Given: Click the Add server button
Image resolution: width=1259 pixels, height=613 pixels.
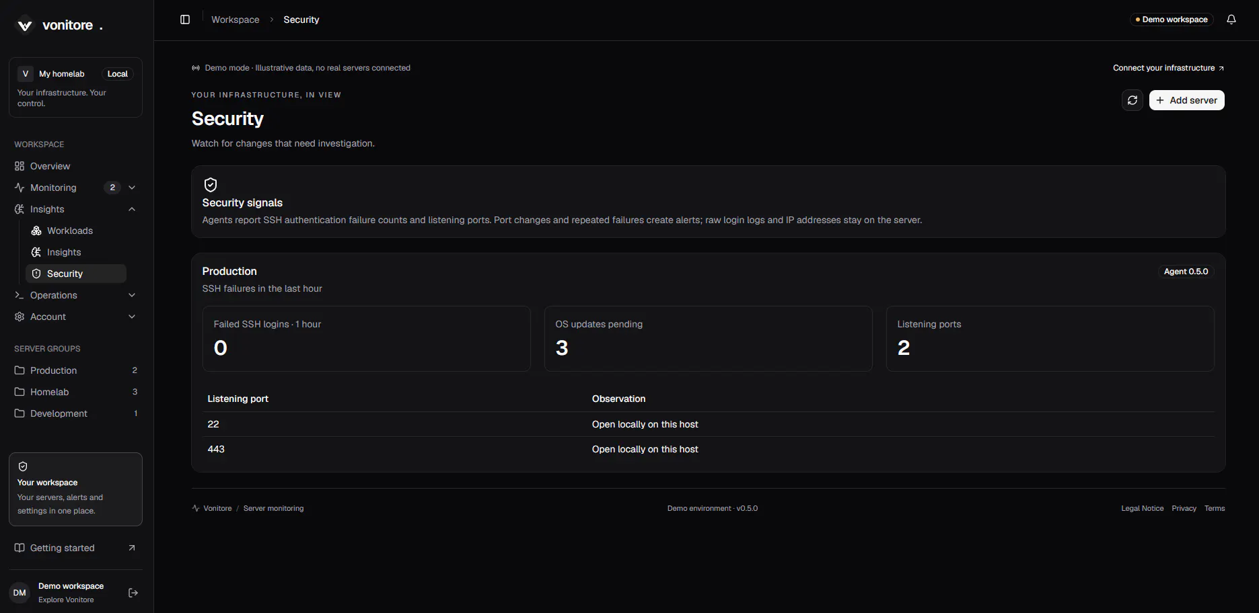Looking at the screenshot, I should (x=1187, y=100).
